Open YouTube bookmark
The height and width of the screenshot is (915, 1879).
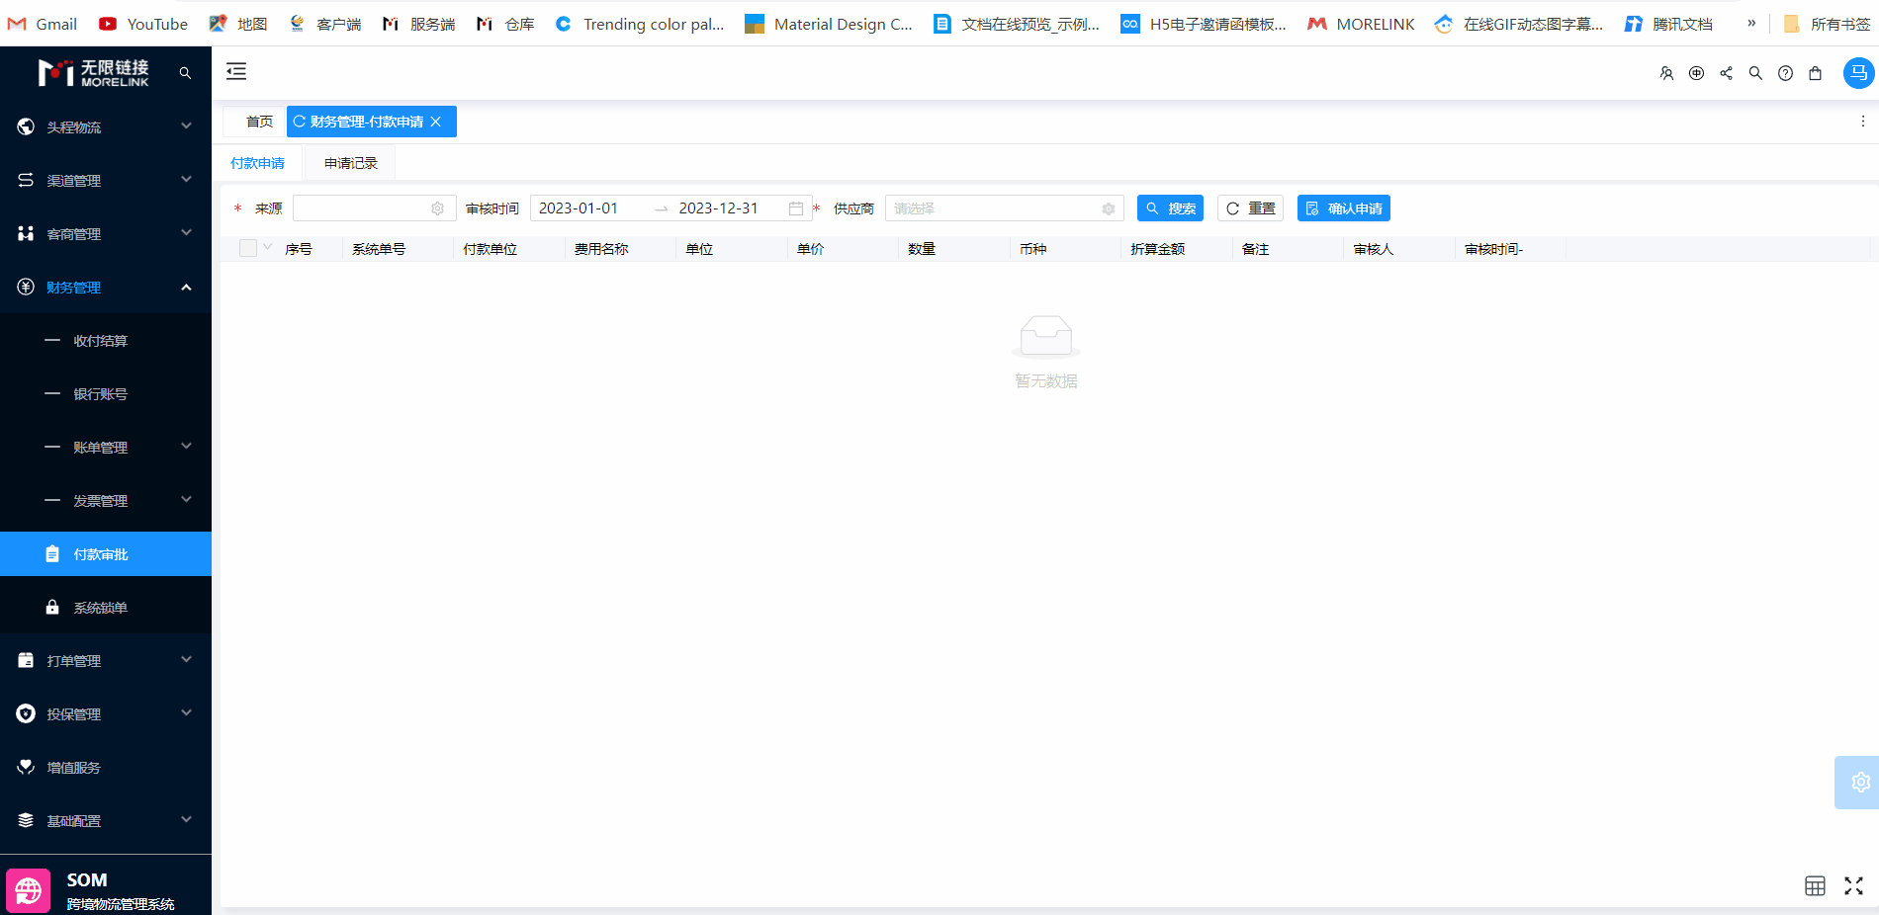142,24
